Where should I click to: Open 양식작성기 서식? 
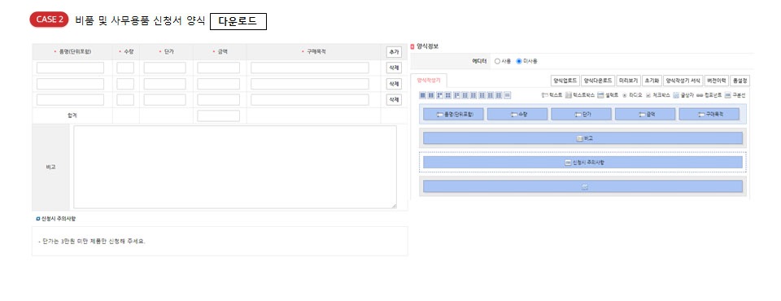coord(683,81)
